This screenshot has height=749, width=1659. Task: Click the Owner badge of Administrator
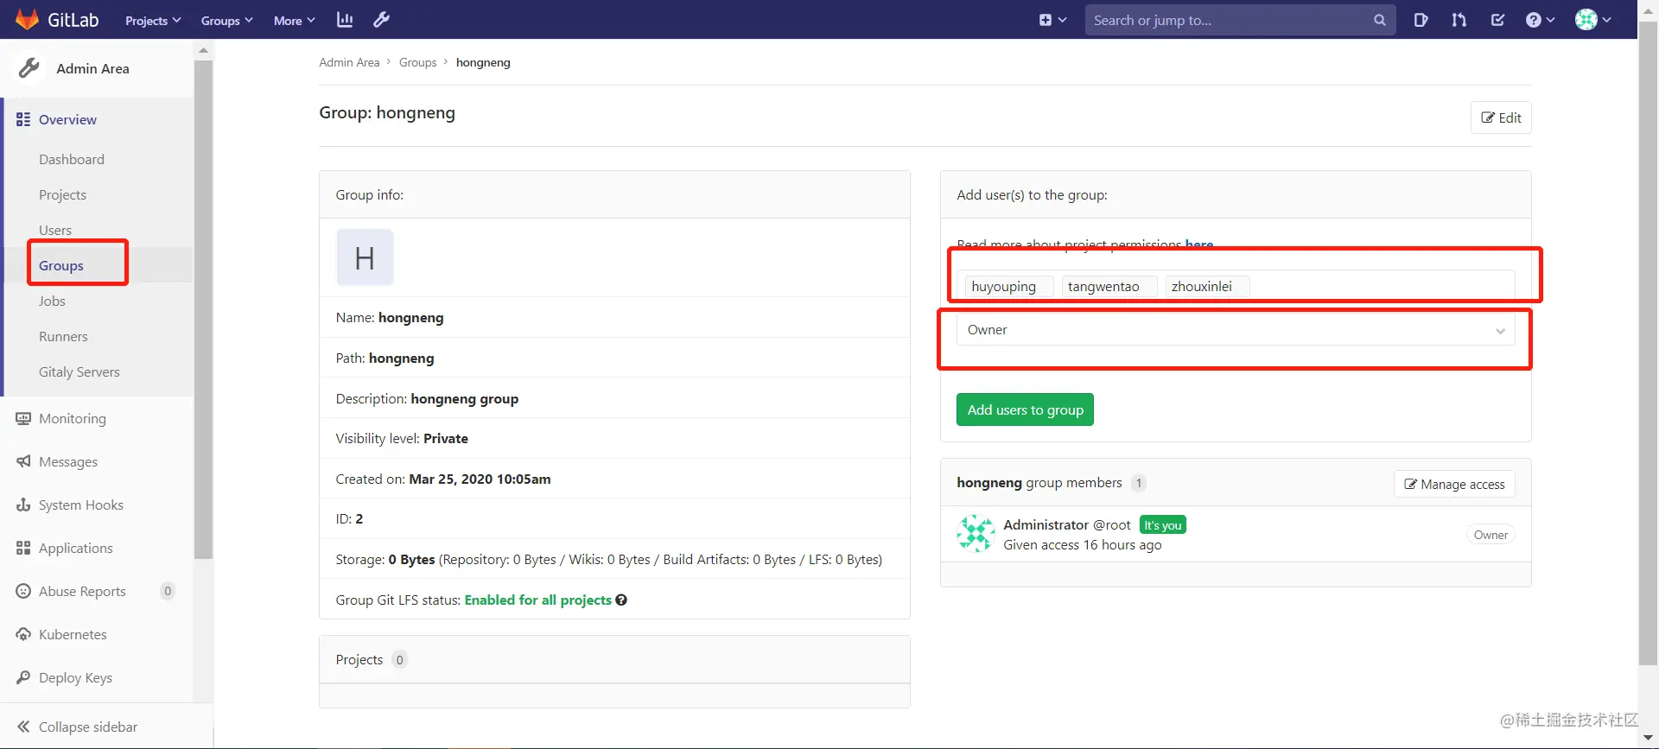(1491, 535)
